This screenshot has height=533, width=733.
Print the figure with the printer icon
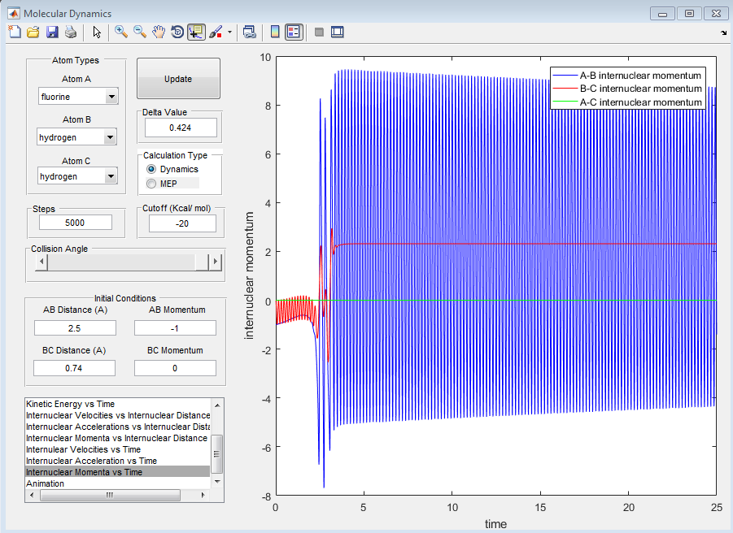click(x=71, y=32)
